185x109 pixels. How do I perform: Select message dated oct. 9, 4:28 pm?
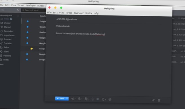(x=179, y=40)
